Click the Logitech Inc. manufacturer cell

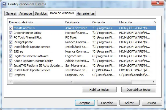(x=74, y=56)
